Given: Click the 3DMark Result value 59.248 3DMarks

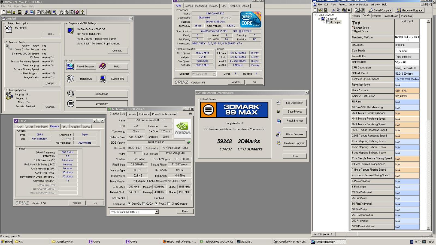Looking at the screenshot, I should click(407, 73).
